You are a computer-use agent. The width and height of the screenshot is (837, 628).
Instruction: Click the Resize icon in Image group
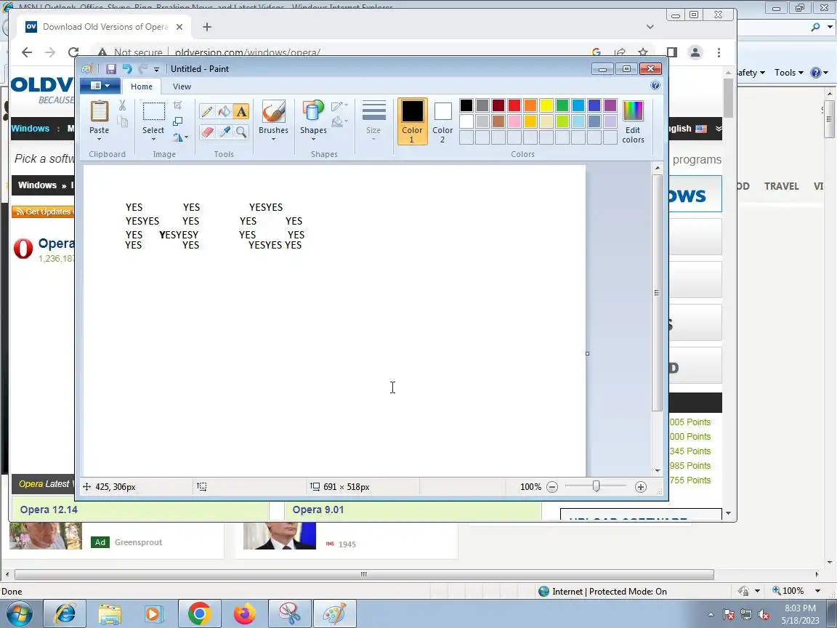[x=178, y=122]
